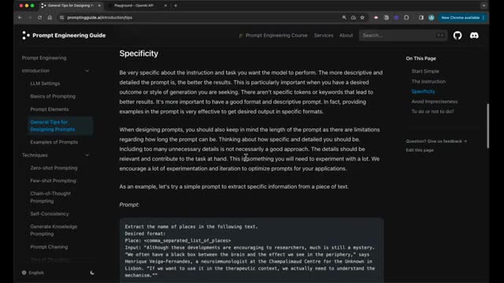Screen dimensions: 504x283
Task: Open the Chrome side panel icon
Action: pyautogui.click(x=421, y=17)
